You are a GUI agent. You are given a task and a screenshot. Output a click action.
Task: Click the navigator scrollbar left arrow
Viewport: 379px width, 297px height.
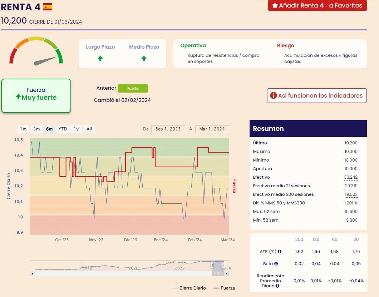click(x=33, y=273)
